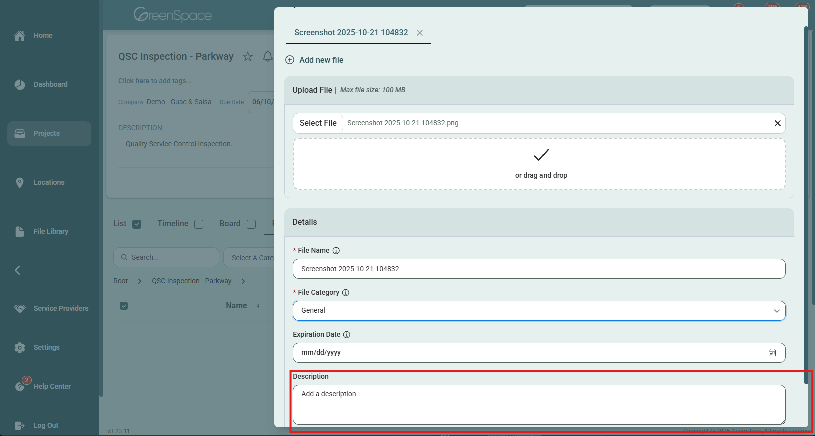Click the GreenSpace logo
Image resolution: width=815 pixels, height=436 pixels.
[x=173, y=15]
